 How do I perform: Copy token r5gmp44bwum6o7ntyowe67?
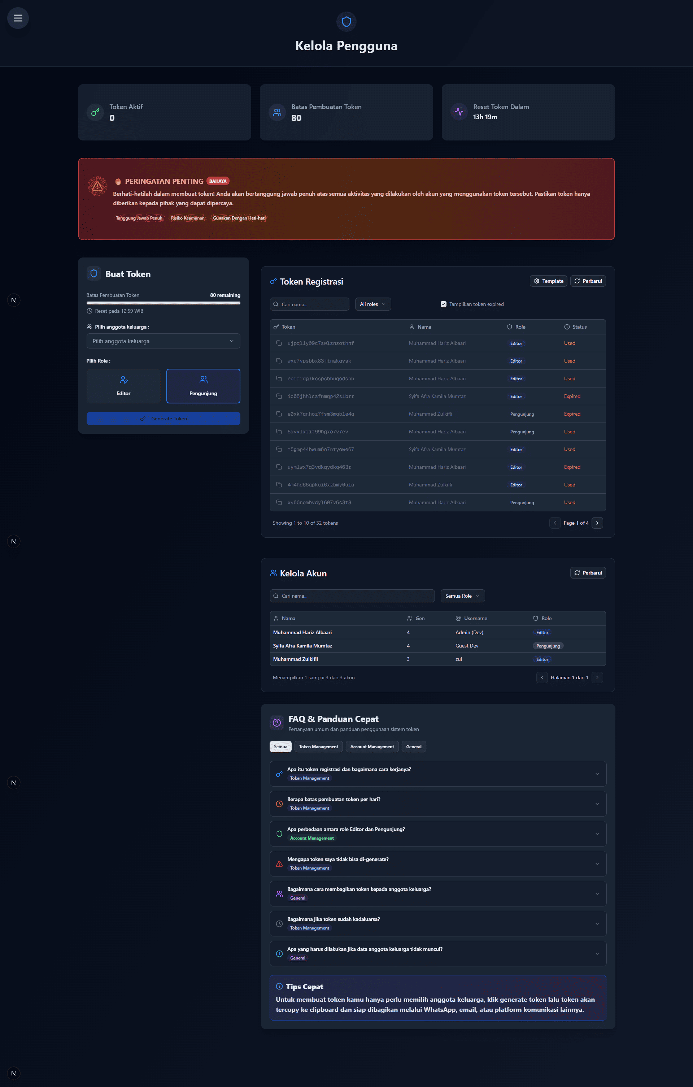279,449
